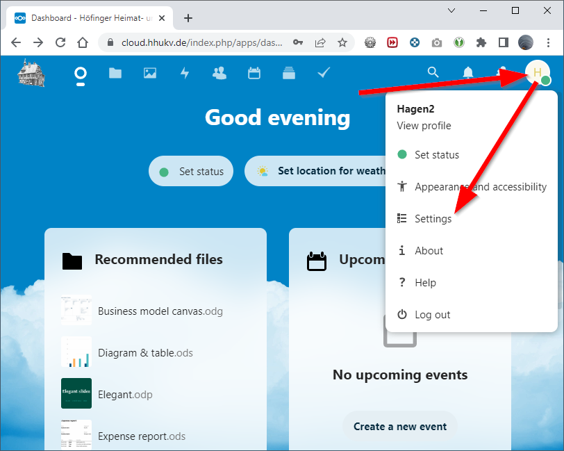Click the gear-shaped extension icon
The height and width of the screenshot is (451, 564).
click(370, 42)
